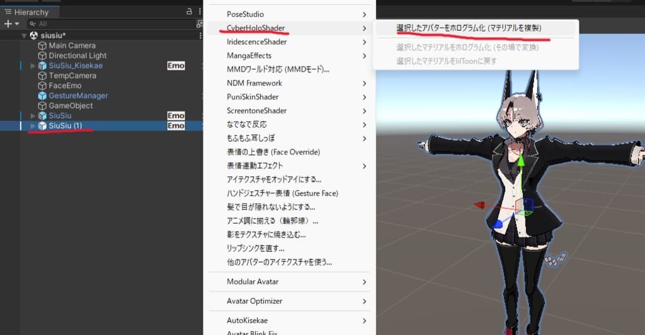Open the AutoKisekae submenu
Screen dimensions: 645x335
click(290, 321)
